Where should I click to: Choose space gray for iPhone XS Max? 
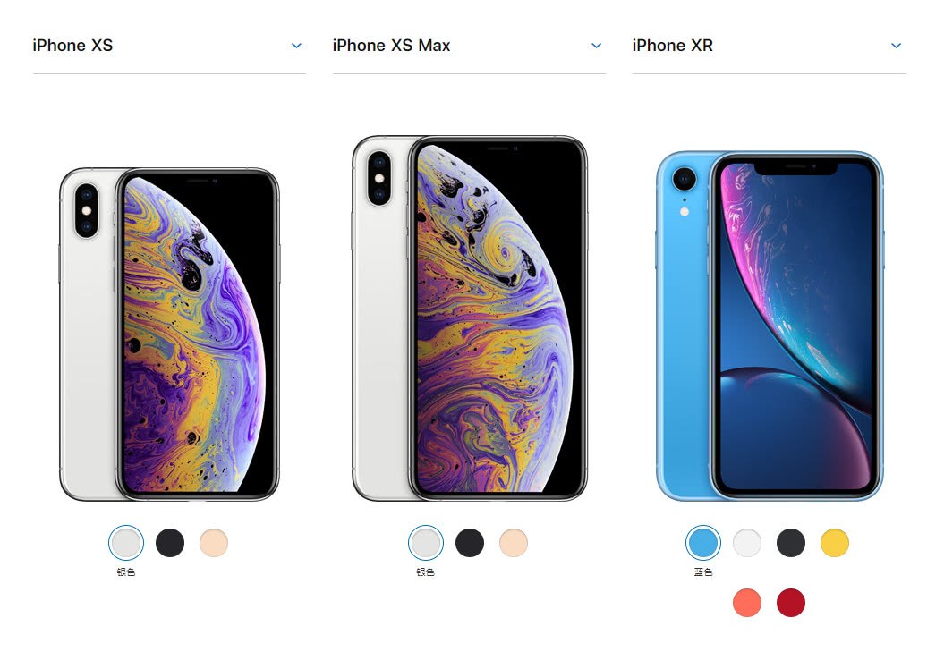[x=470, y=542]
